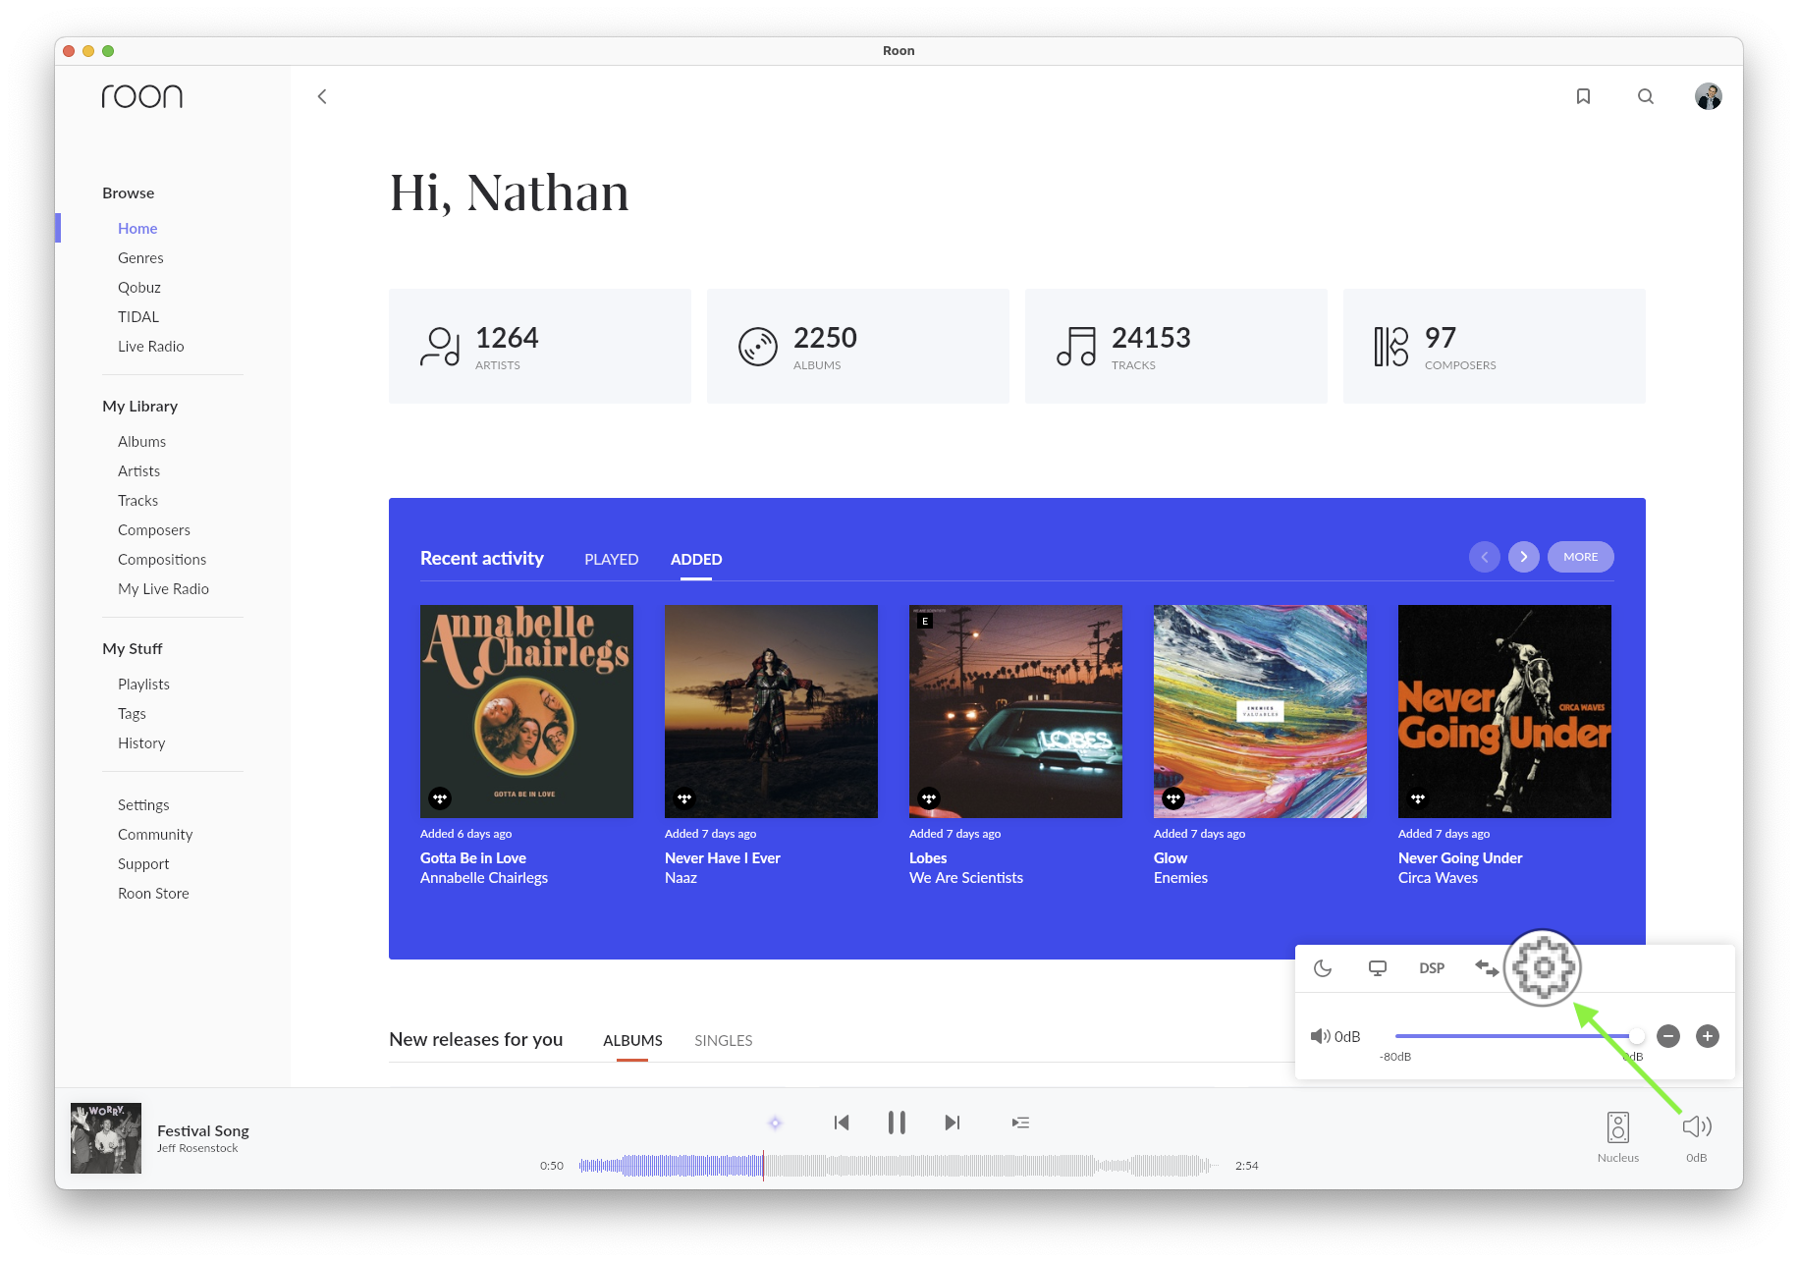Open Tracks under My Library
Viewport: 1798px width, 1262px height.
[x=137, y=500]
